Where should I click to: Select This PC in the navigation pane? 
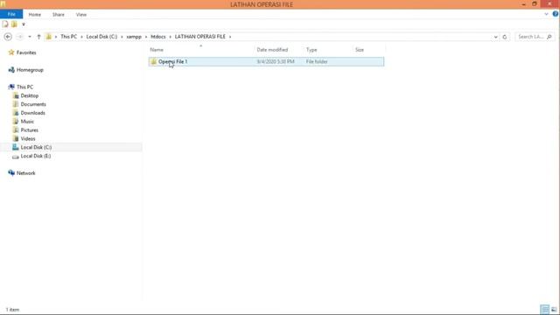point(24,87)
